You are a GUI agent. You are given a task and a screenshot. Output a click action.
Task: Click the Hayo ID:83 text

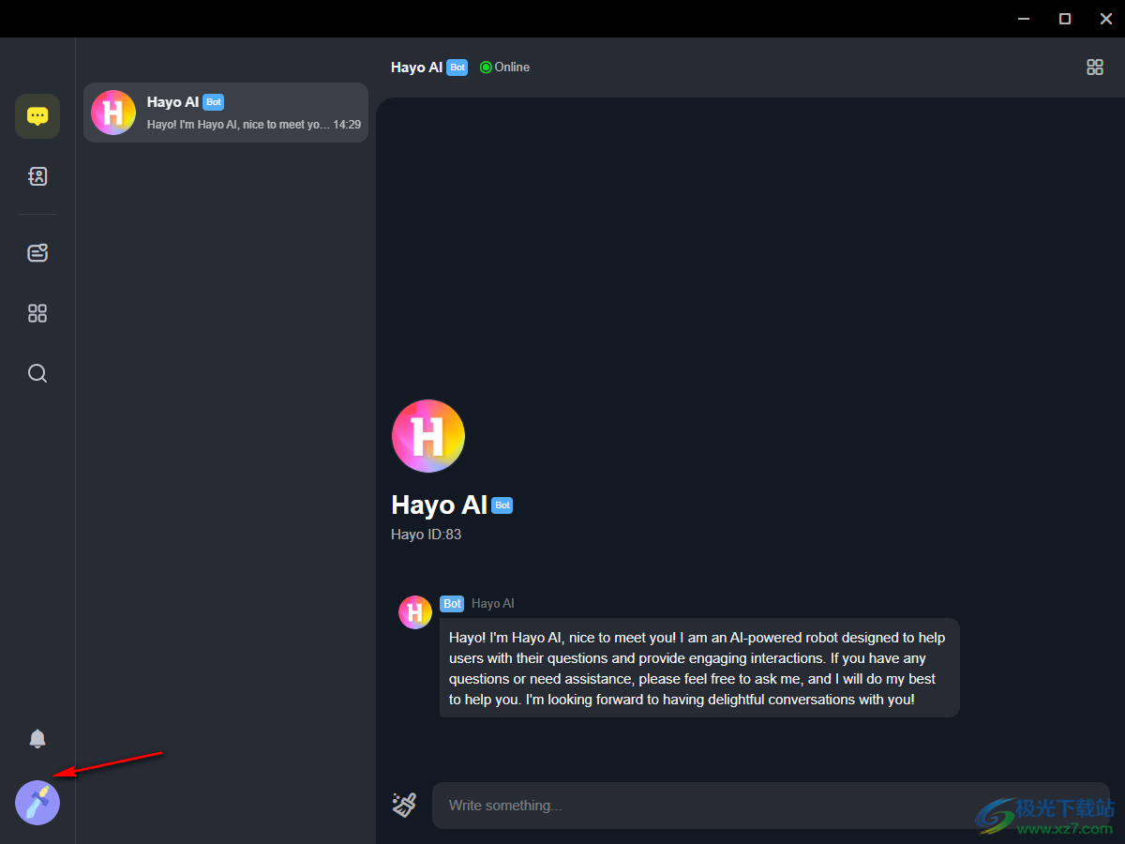(x=427, y=535)
